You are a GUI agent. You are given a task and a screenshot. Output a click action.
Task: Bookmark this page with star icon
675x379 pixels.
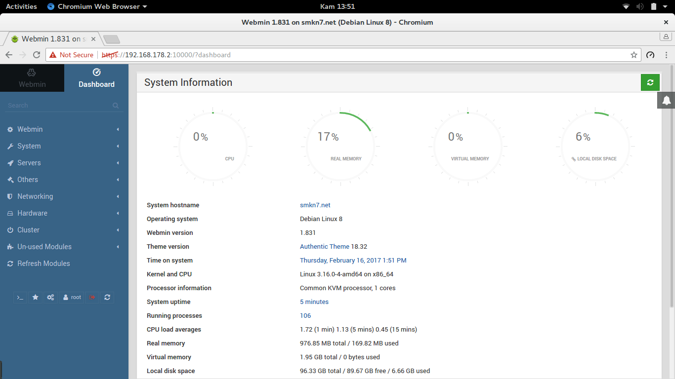coord(634,55)
